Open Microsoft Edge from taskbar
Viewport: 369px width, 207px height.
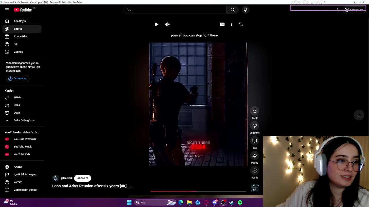click(181, 202)
